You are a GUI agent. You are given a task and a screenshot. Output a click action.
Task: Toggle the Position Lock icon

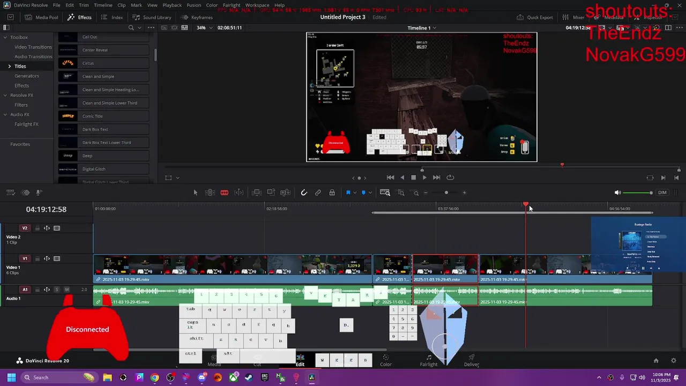[x=332, y=192]
